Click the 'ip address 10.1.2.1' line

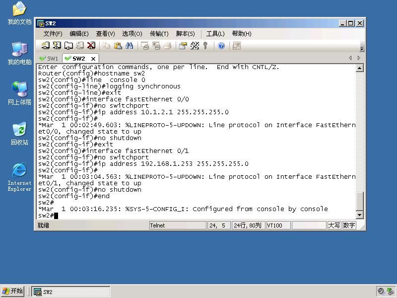(133, 112)
